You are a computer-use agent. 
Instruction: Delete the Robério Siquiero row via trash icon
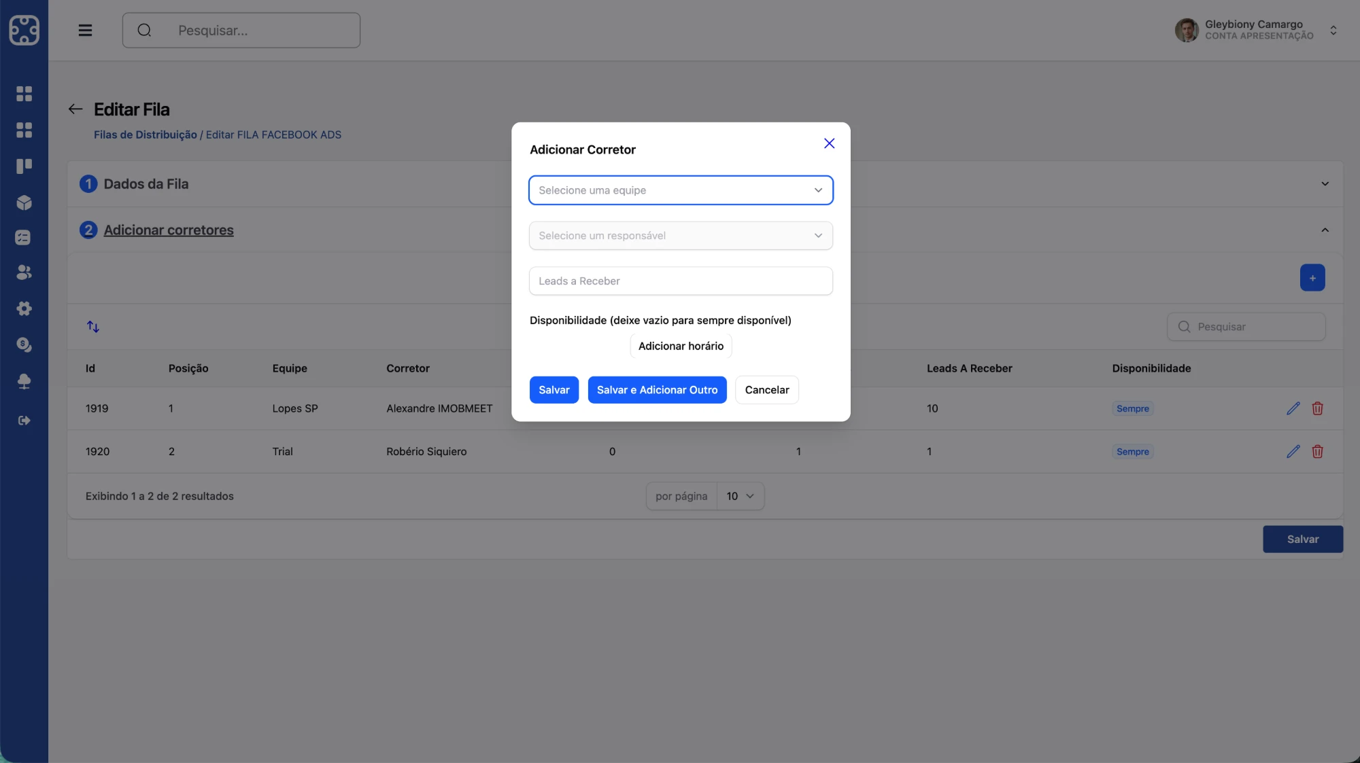1317,451
